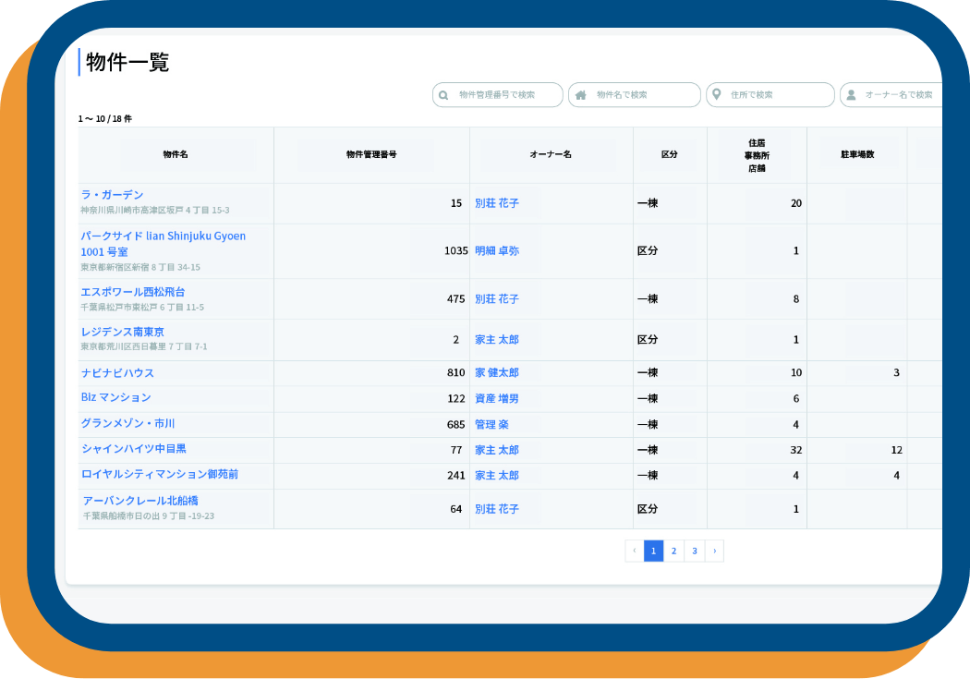Click address 東京都新宿区新宿 8丁目 34-15

(140, 267)
